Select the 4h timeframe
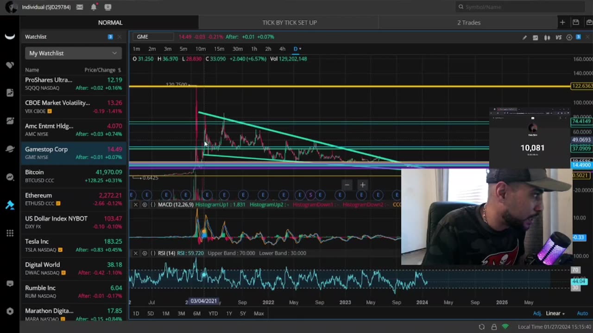593x333 pixels. pyautogui.click(x=282, y=49)
